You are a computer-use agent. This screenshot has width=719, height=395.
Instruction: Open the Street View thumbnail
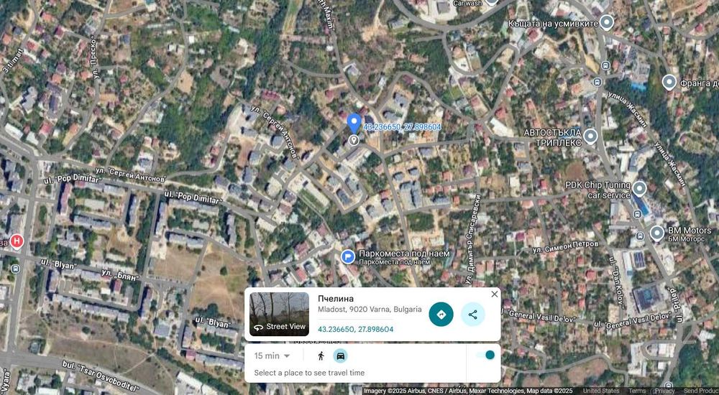(x=279, y=314)
